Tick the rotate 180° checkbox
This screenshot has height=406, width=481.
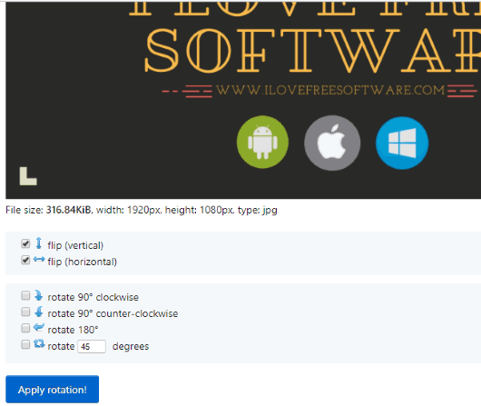25,328
